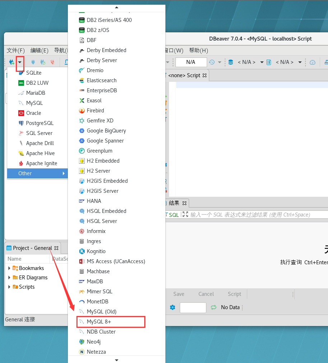328x363 pixels.
Task: Select SQL Server entry
Action: [x=37, y=133]
